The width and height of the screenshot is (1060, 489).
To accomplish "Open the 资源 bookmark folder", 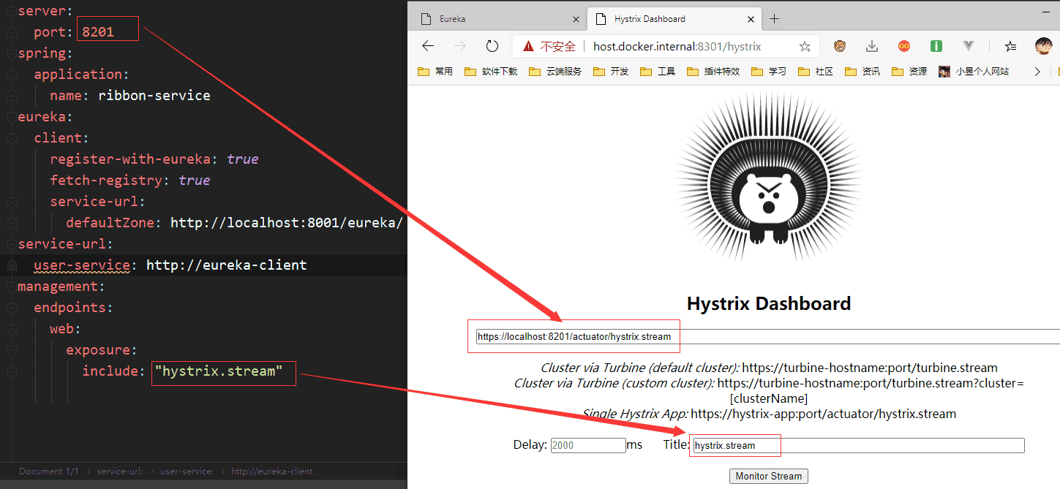I will click(909, 71).
